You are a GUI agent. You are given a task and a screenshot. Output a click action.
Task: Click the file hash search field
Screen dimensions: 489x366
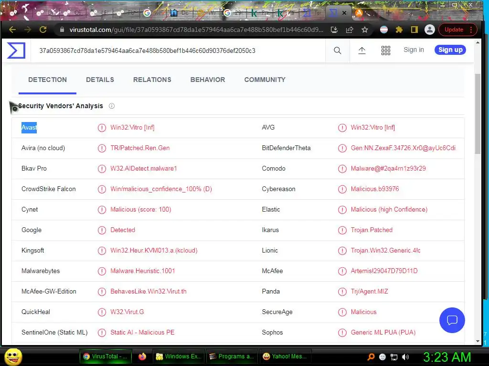pyautogui.click(x=178, y=51)
